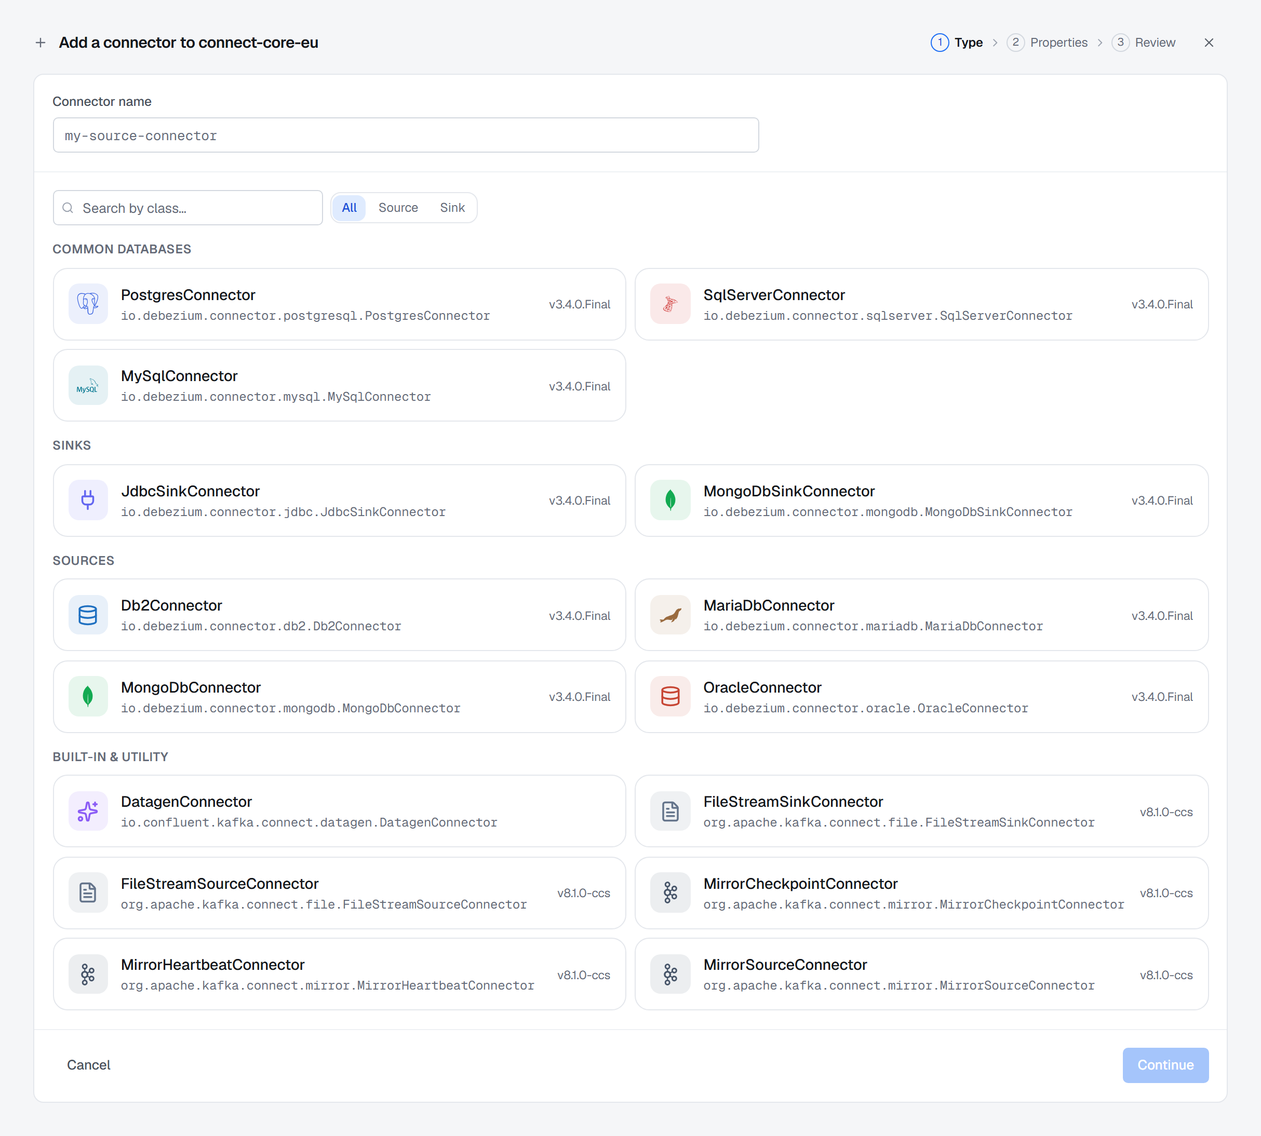
Task: Focus the Connector name input field
Action: 406,136
